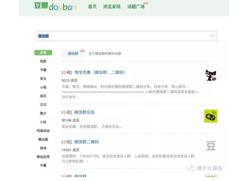Filter results by 成员

[43, 96]
